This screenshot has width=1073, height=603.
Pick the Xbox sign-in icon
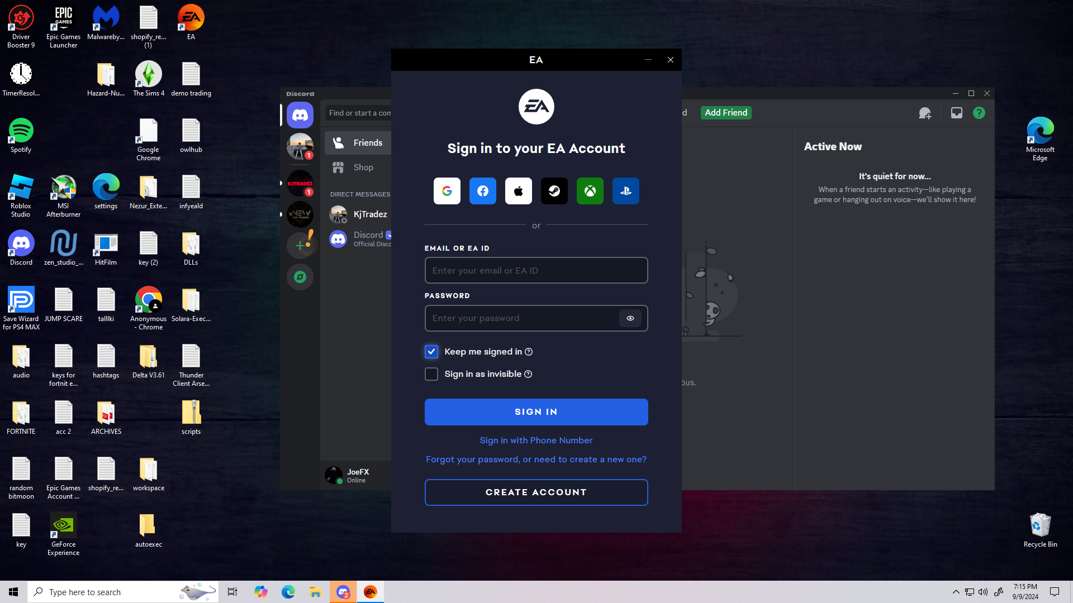click(x=590, y=191)
